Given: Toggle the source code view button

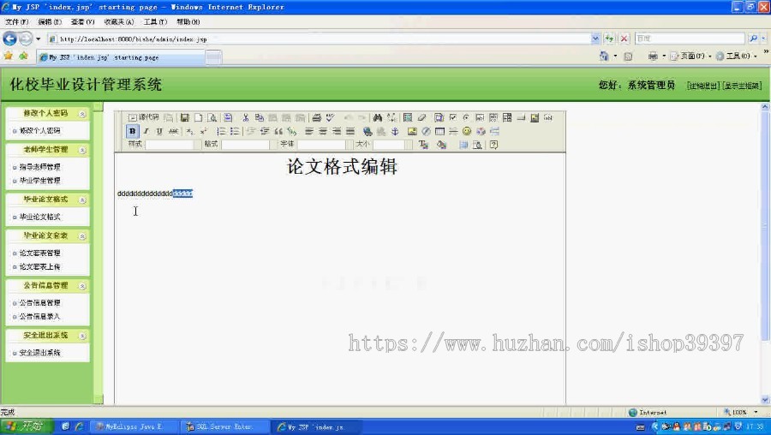Looking at the screenshot, I should [144, 117].
